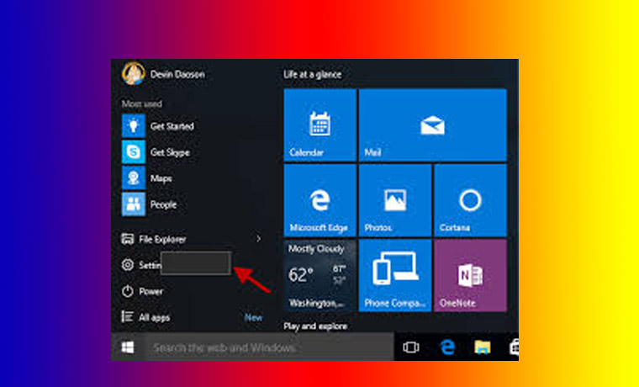Open the Mostly Cloudy weather tile
Screen dimensions: 639x387
pyautogui.click(x=319, y=275)
